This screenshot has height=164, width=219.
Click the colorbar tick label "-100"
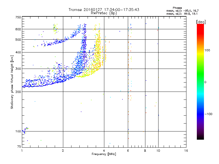208,114
